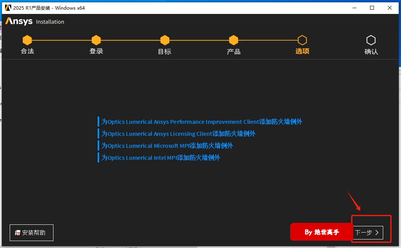Click the PDF icon on 安装帮助 button
Image resolution: width=401 pixels, height=248 pixels.
17,233
